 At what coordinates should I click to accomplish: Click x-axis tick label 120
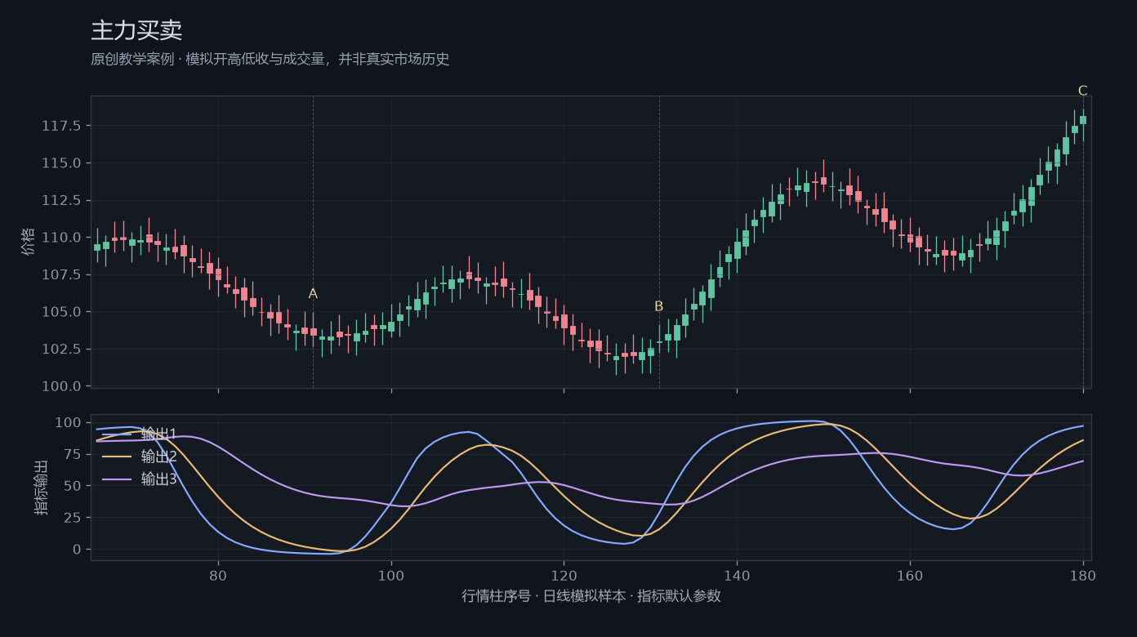[564, 576]
